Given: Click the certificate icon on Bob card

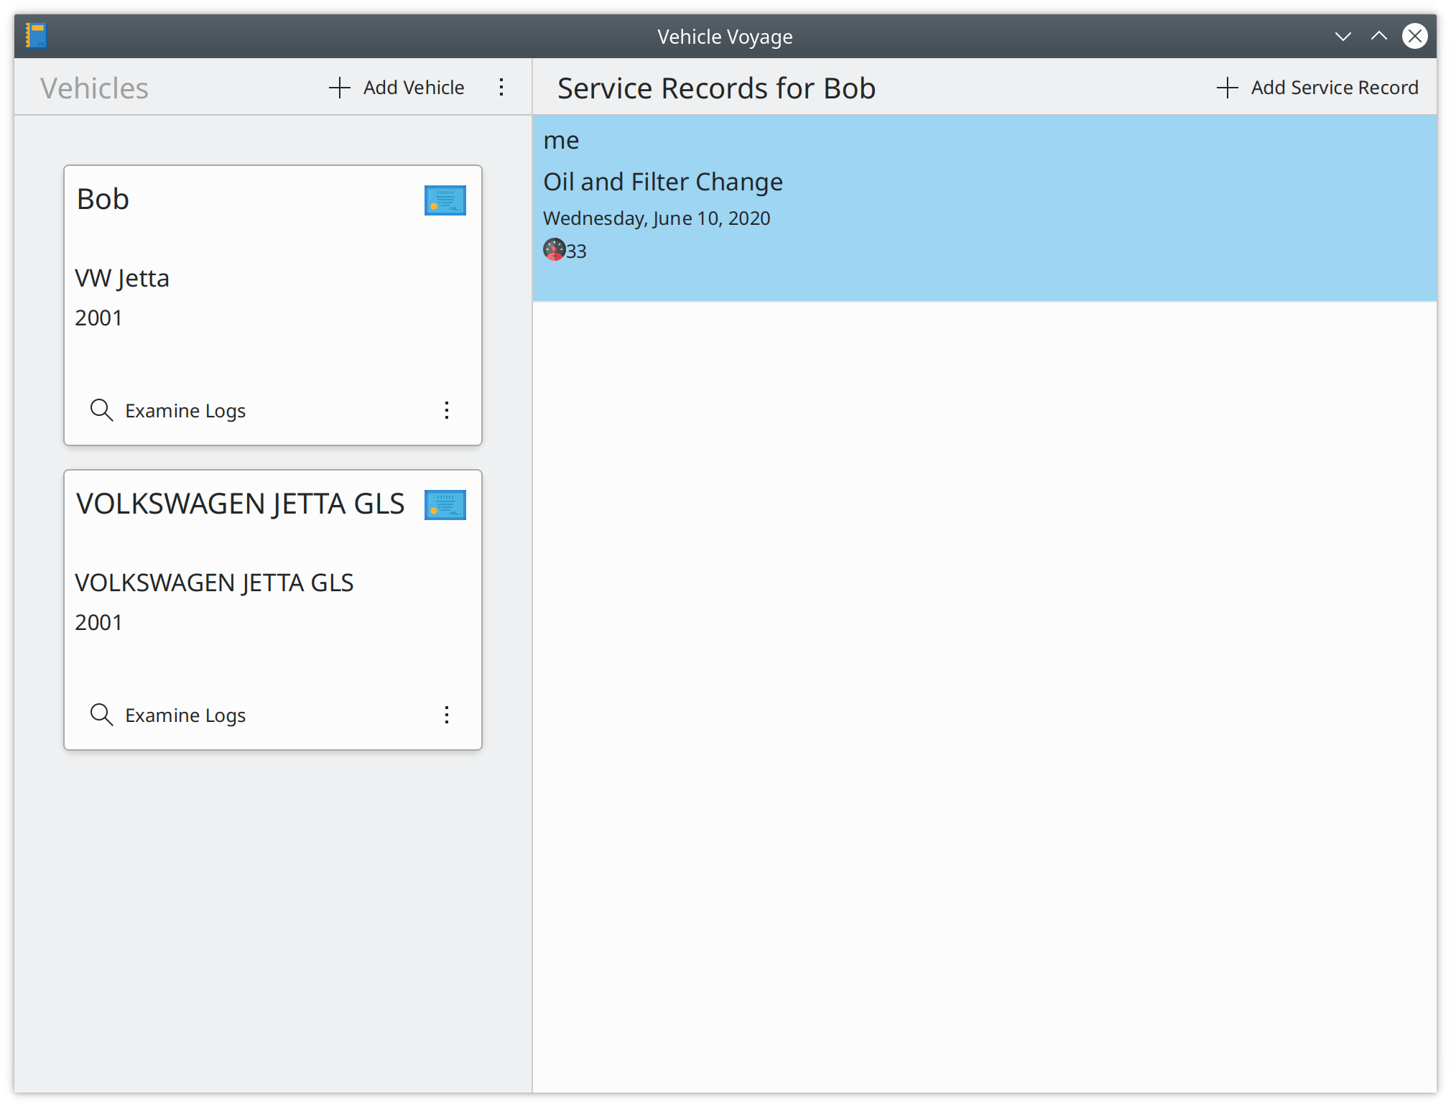Looking at the screenshot, I should click(x=445, y=200).
